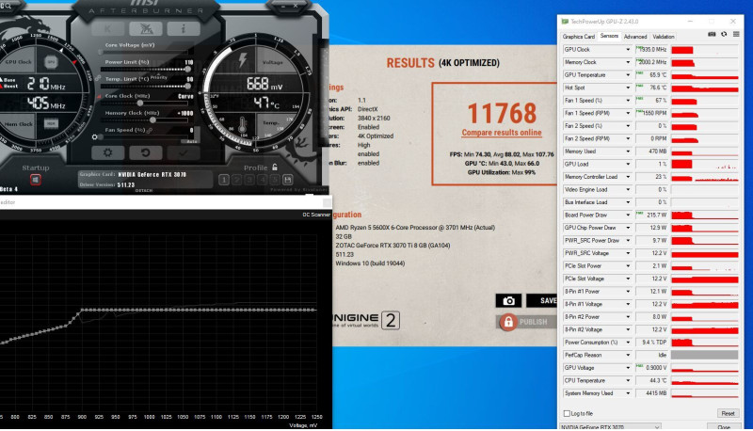Adjust the Power Limit slider handle
Screen dimensions: 753x431
[x=187, y=69]
